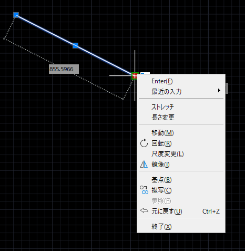Viewport: 245px width, 251px height.
Task: Click the red hot grip at the line's end
Action: click(135, 76)
